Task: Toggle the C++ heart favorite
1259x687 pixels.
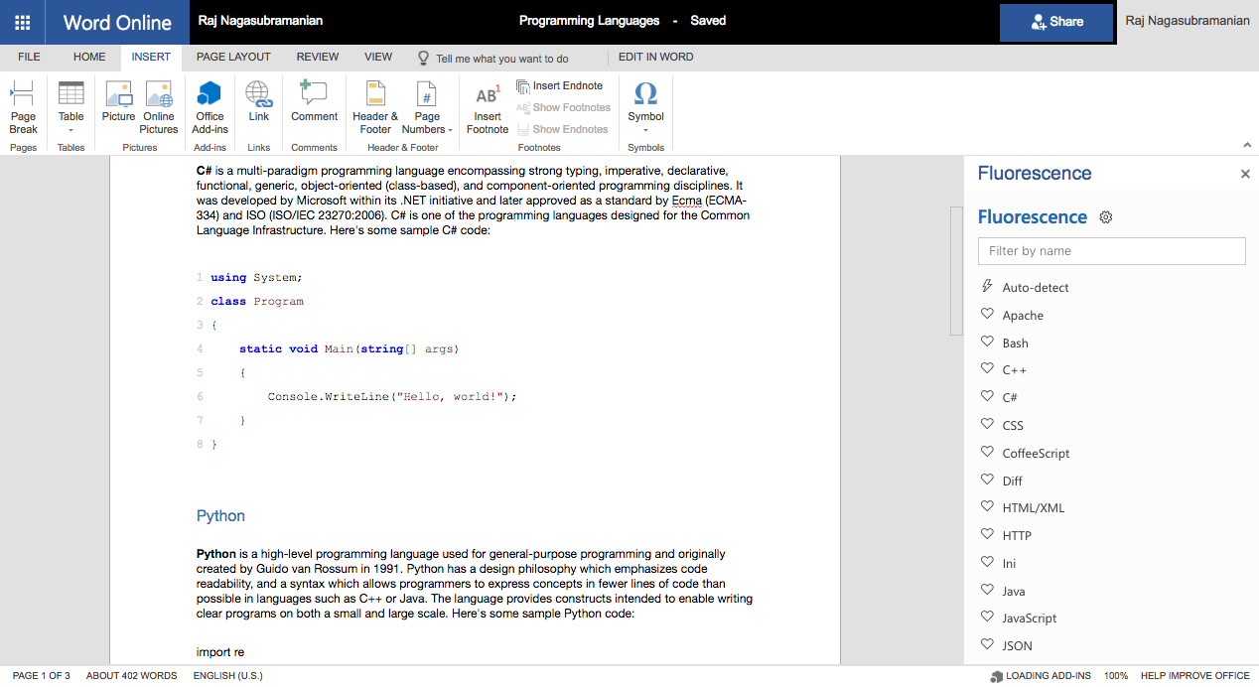Action: tap(987, 368)
